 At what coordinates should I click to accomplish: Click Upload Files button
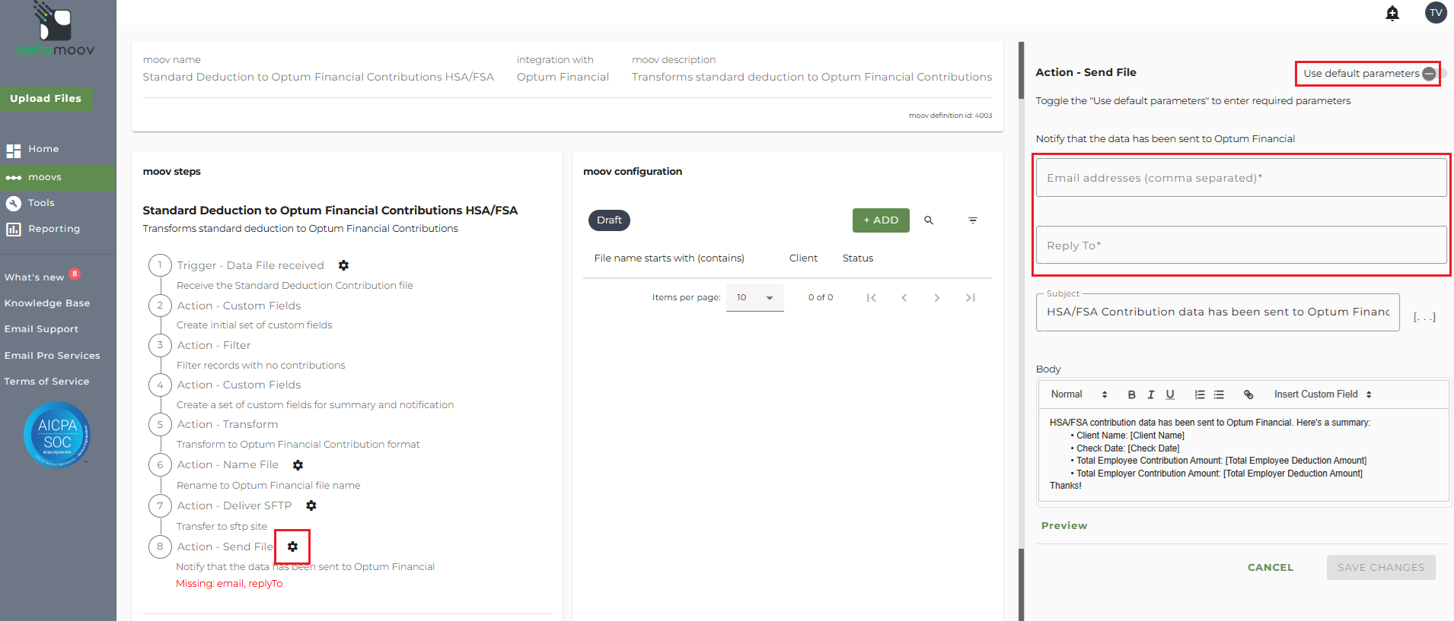pyautogui.click(x=46, y=99)
